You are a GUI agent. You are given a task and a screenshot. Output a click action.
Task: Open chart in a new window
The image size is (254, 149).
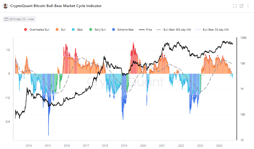coord(241,6)
